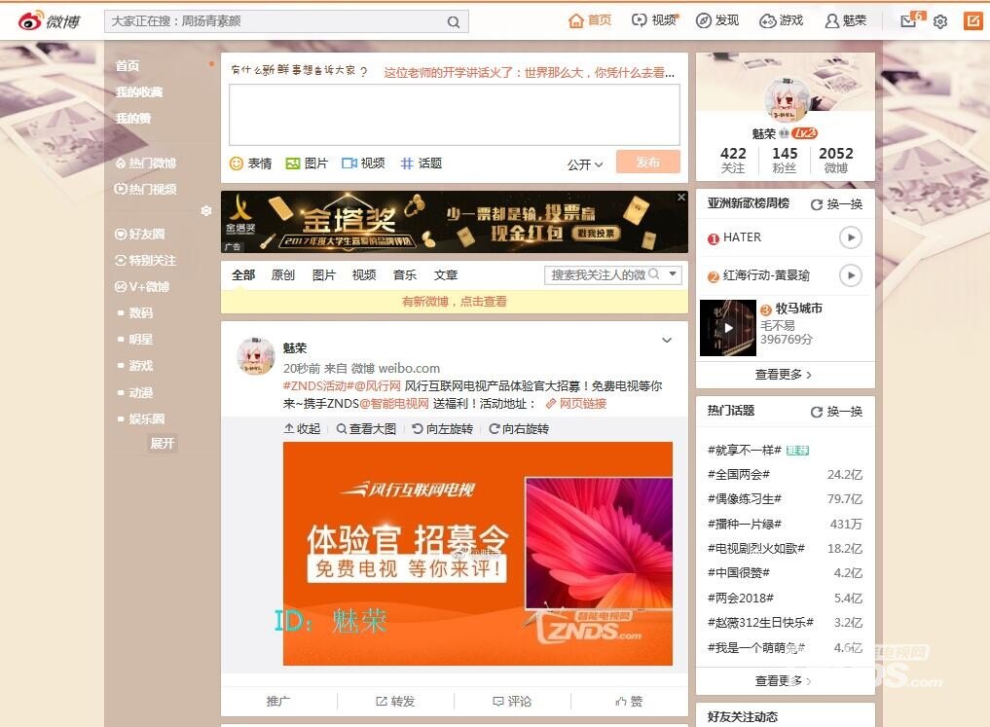Click the search magnifier icon in top bar
990x727 pixels.
[x=454, y=21]
